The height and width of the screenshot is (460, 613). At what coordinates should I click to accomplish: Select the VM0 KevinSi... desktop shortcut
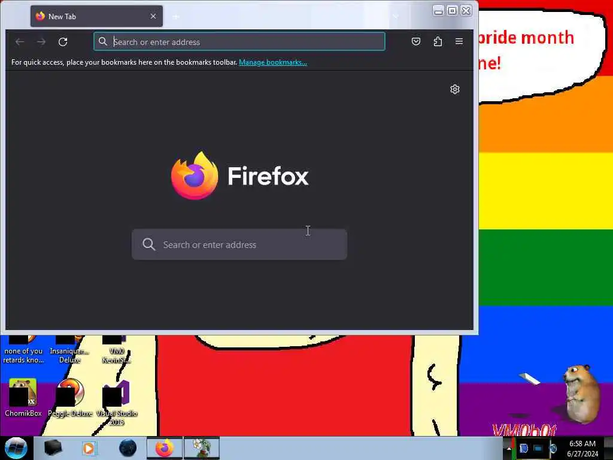pos(117,349)
